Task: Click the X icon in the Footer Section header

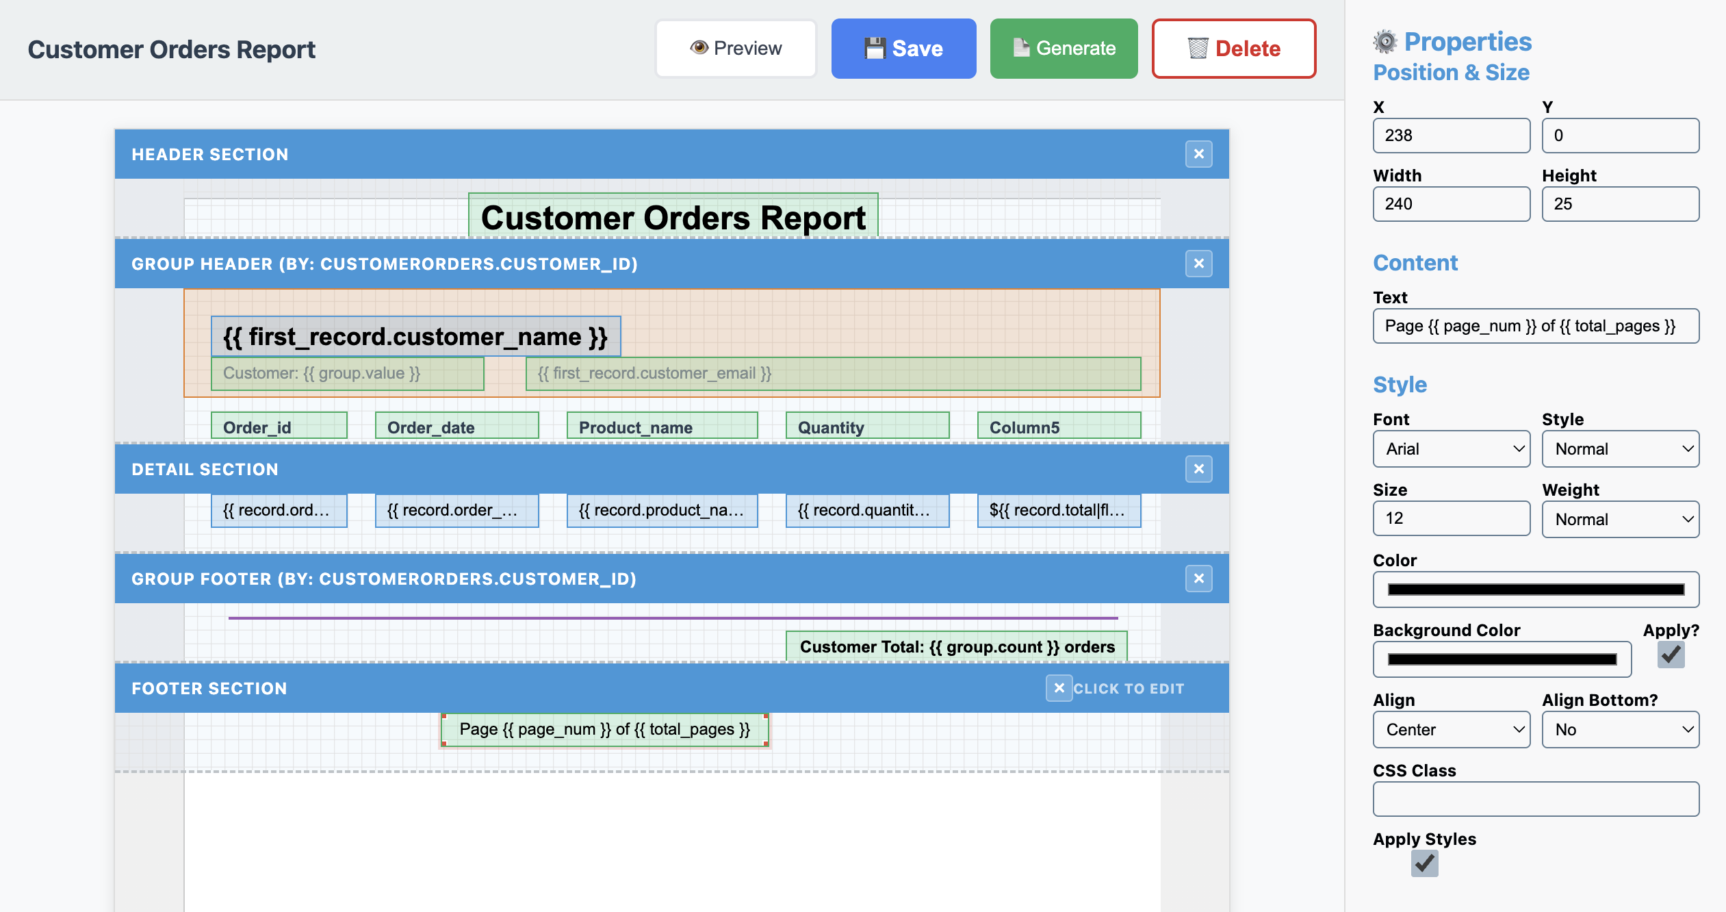Action: pyautogui.click(x=1059, y=688)
